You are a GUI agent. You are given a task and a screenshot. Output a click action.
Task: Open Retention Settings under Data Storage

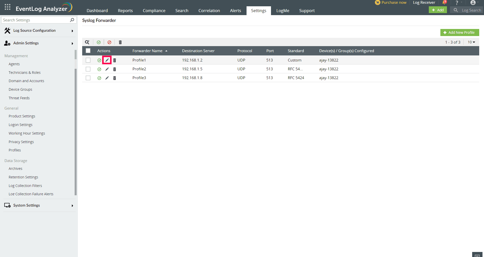pos(23,177)
